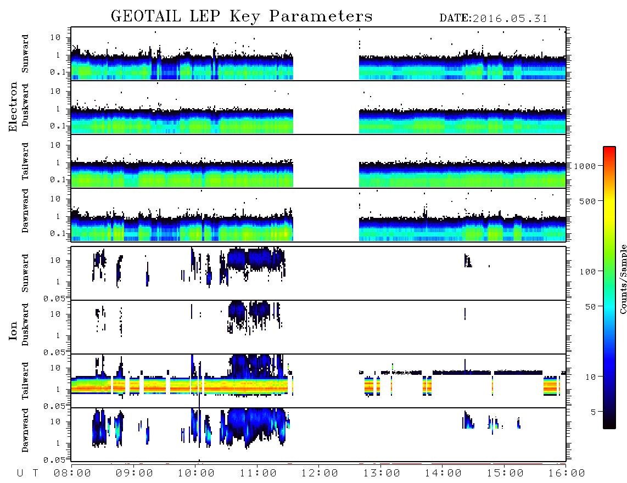
Task: Click the 15:00 time tick label
Action: (x=505, y=474)
